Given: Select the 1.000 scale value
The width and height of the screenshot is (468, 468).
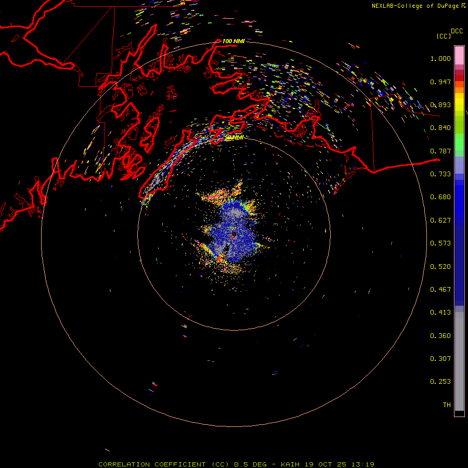Looking at the screenshot, I should 440,58.
